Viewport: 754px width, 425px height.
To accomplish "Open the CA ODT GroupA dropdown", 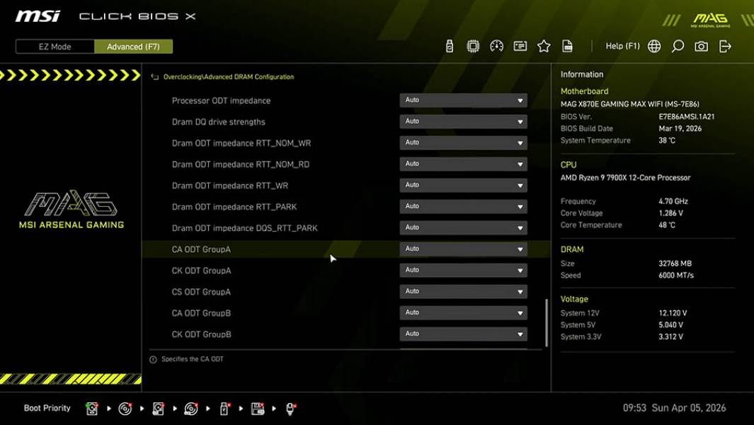I will (x=463, y=249).
